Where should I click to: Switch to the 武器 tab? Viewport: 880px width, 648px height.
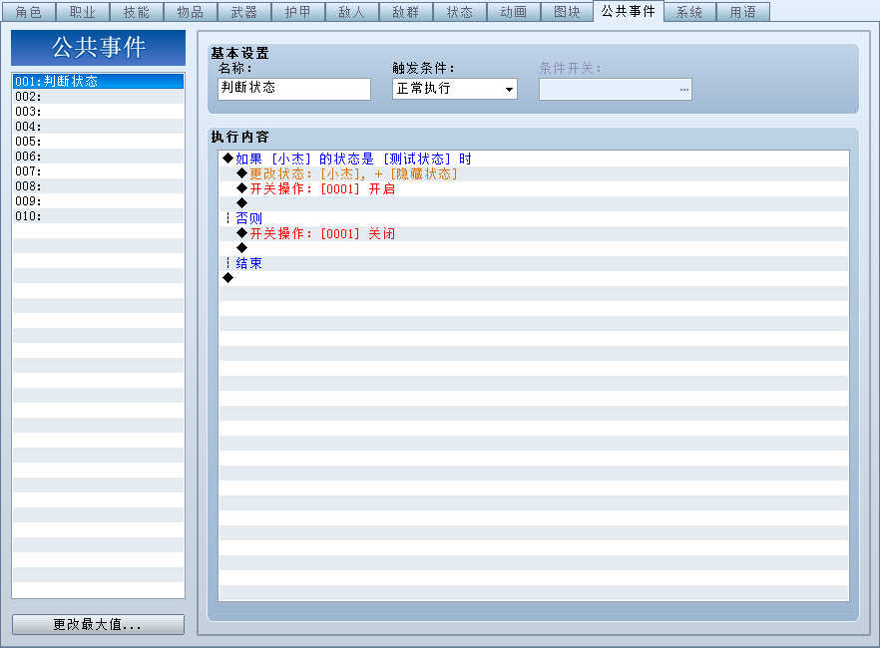point(244,12)
